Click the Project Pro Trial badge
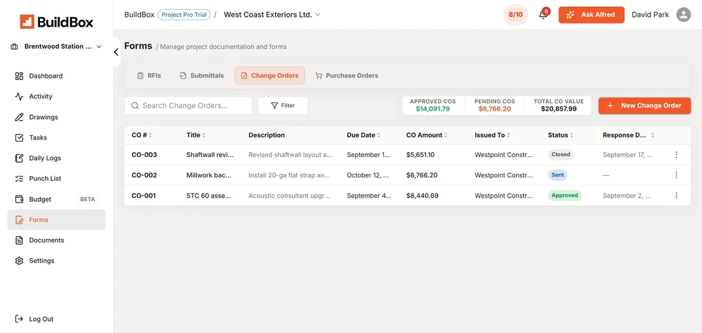Screen dimensions: 702x333 click(184, 15)
